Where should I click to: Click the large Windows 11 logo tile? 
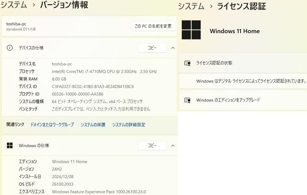point(192,30)
